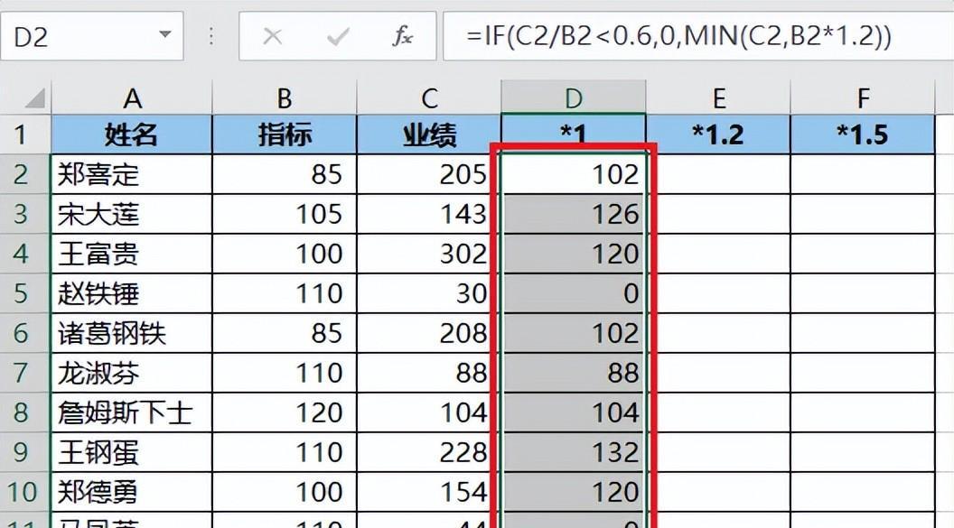
Task: Click the formula bar resize dots handle
Action: [x=211, y=36]
